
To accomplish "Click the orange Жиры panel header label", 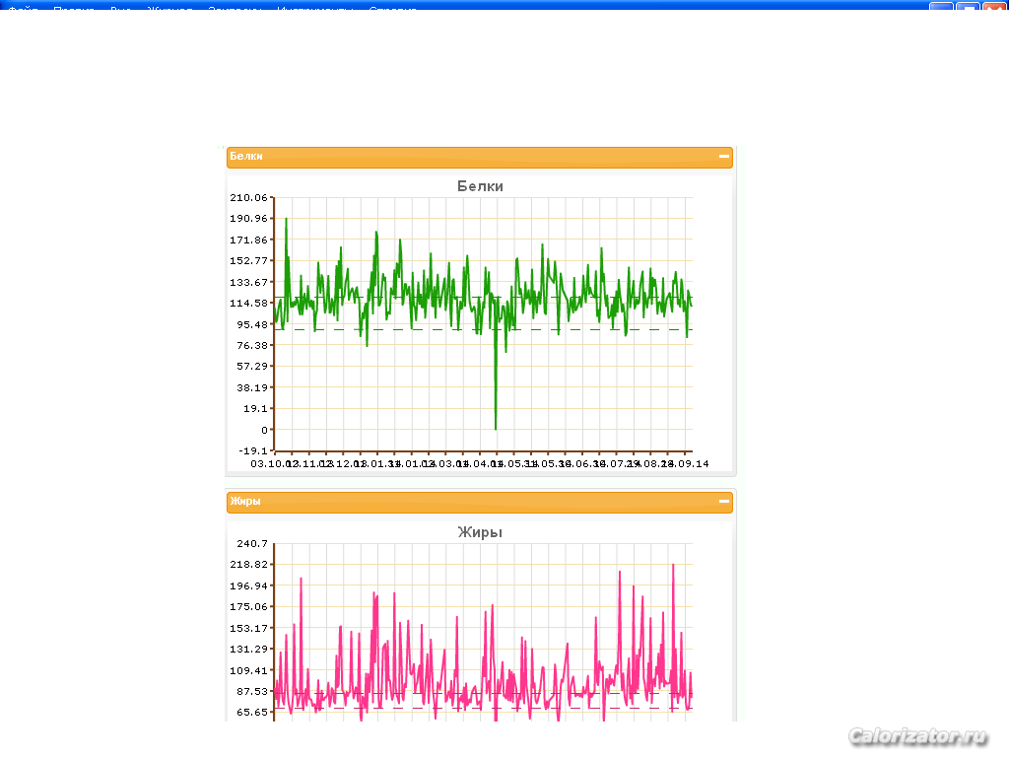I will tap(245, 502).
